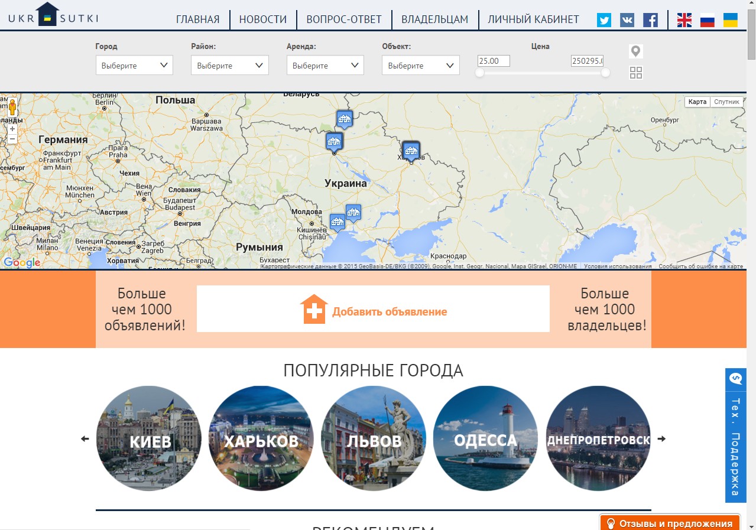Screen dimensions: 756x530
Task: Open the Аренда dropdown
Action: pyautogui.click(x=325, y=65)
